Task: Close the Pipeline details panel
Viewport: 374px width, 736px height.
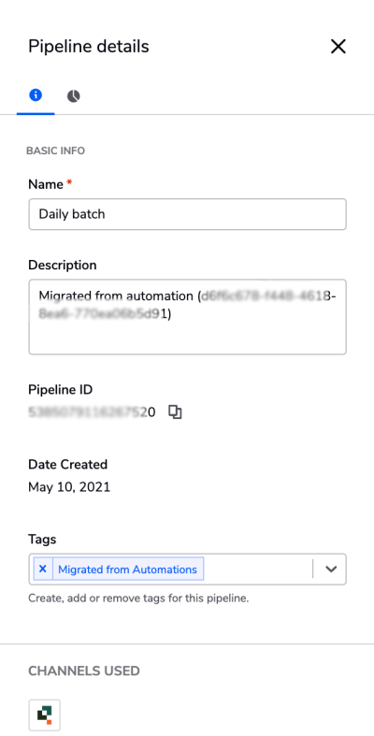Action: (x=338, y=47)
